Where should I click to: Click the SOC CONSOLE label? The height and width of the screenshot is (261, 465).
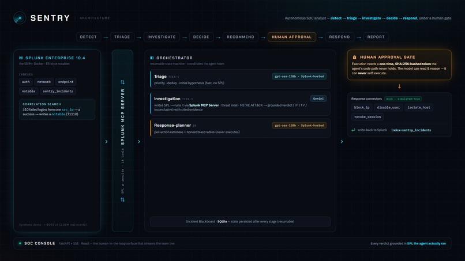(40, 244)
